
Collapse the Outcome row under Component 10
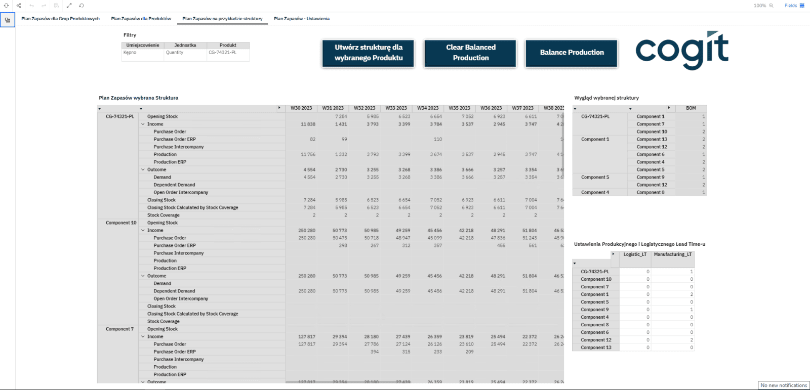tap(143, 276)
